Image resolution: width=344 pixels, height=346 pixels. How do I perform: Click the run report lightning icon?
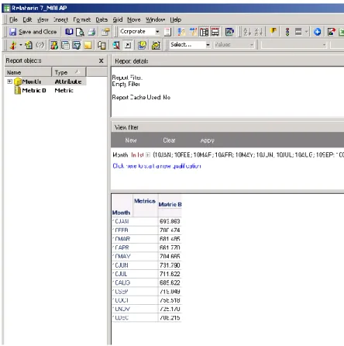click(x=13, y=45)
